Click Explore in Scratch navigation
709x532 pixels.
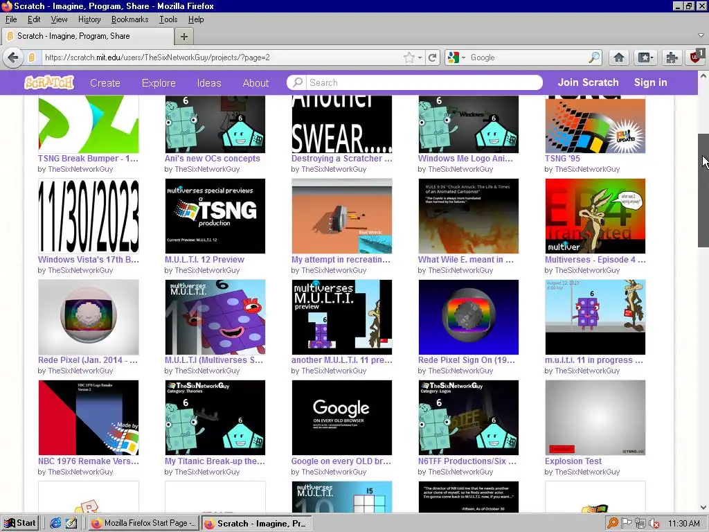(x=159, y=83)
